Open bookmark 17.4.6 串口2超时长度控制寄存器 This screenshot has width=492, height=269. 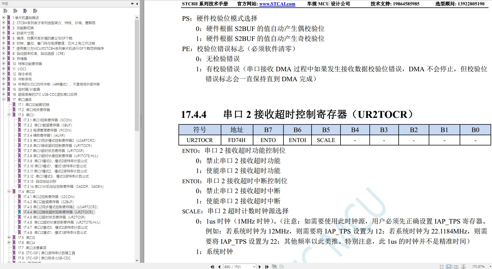tap(62, 222)
